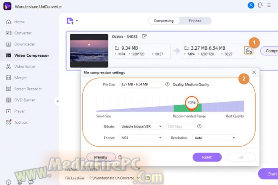Click the add file icon
278x185 pixels.
pyautogui.click(x=70, y=21)
